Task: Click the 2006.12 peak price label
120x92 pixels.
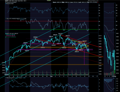Action: (51, 36)
